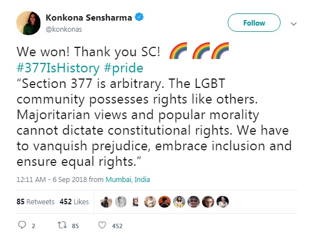
Task: Open Konkona Sensharma's profile picture
Action: (28, 23)
